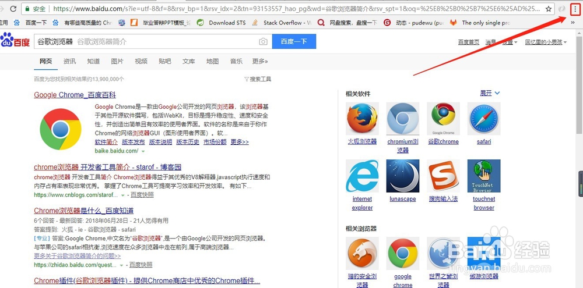Open the 猎豹安全浏览器 icon
Image resolution: width=583 pixels, height=288 pixels.
pyautogui.click(x=362, y=253)
